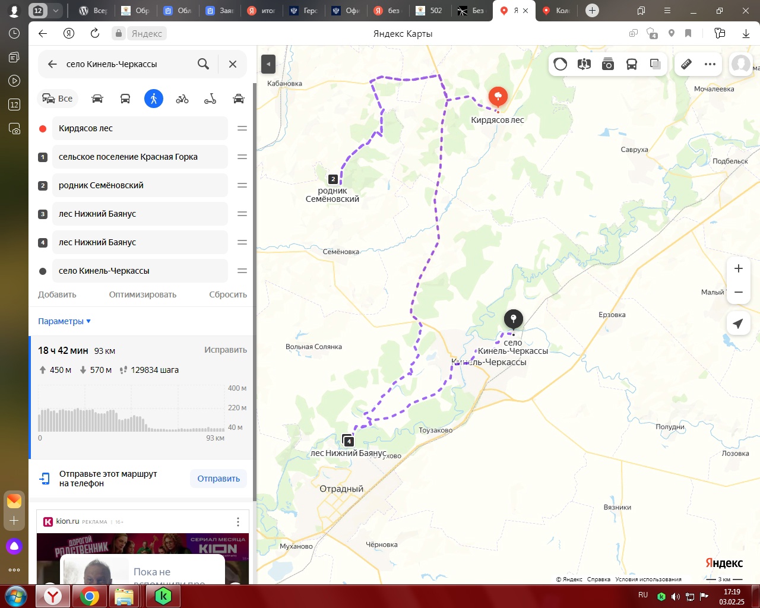
Task: Zoom in on the map
Action: tap(739, 268)
